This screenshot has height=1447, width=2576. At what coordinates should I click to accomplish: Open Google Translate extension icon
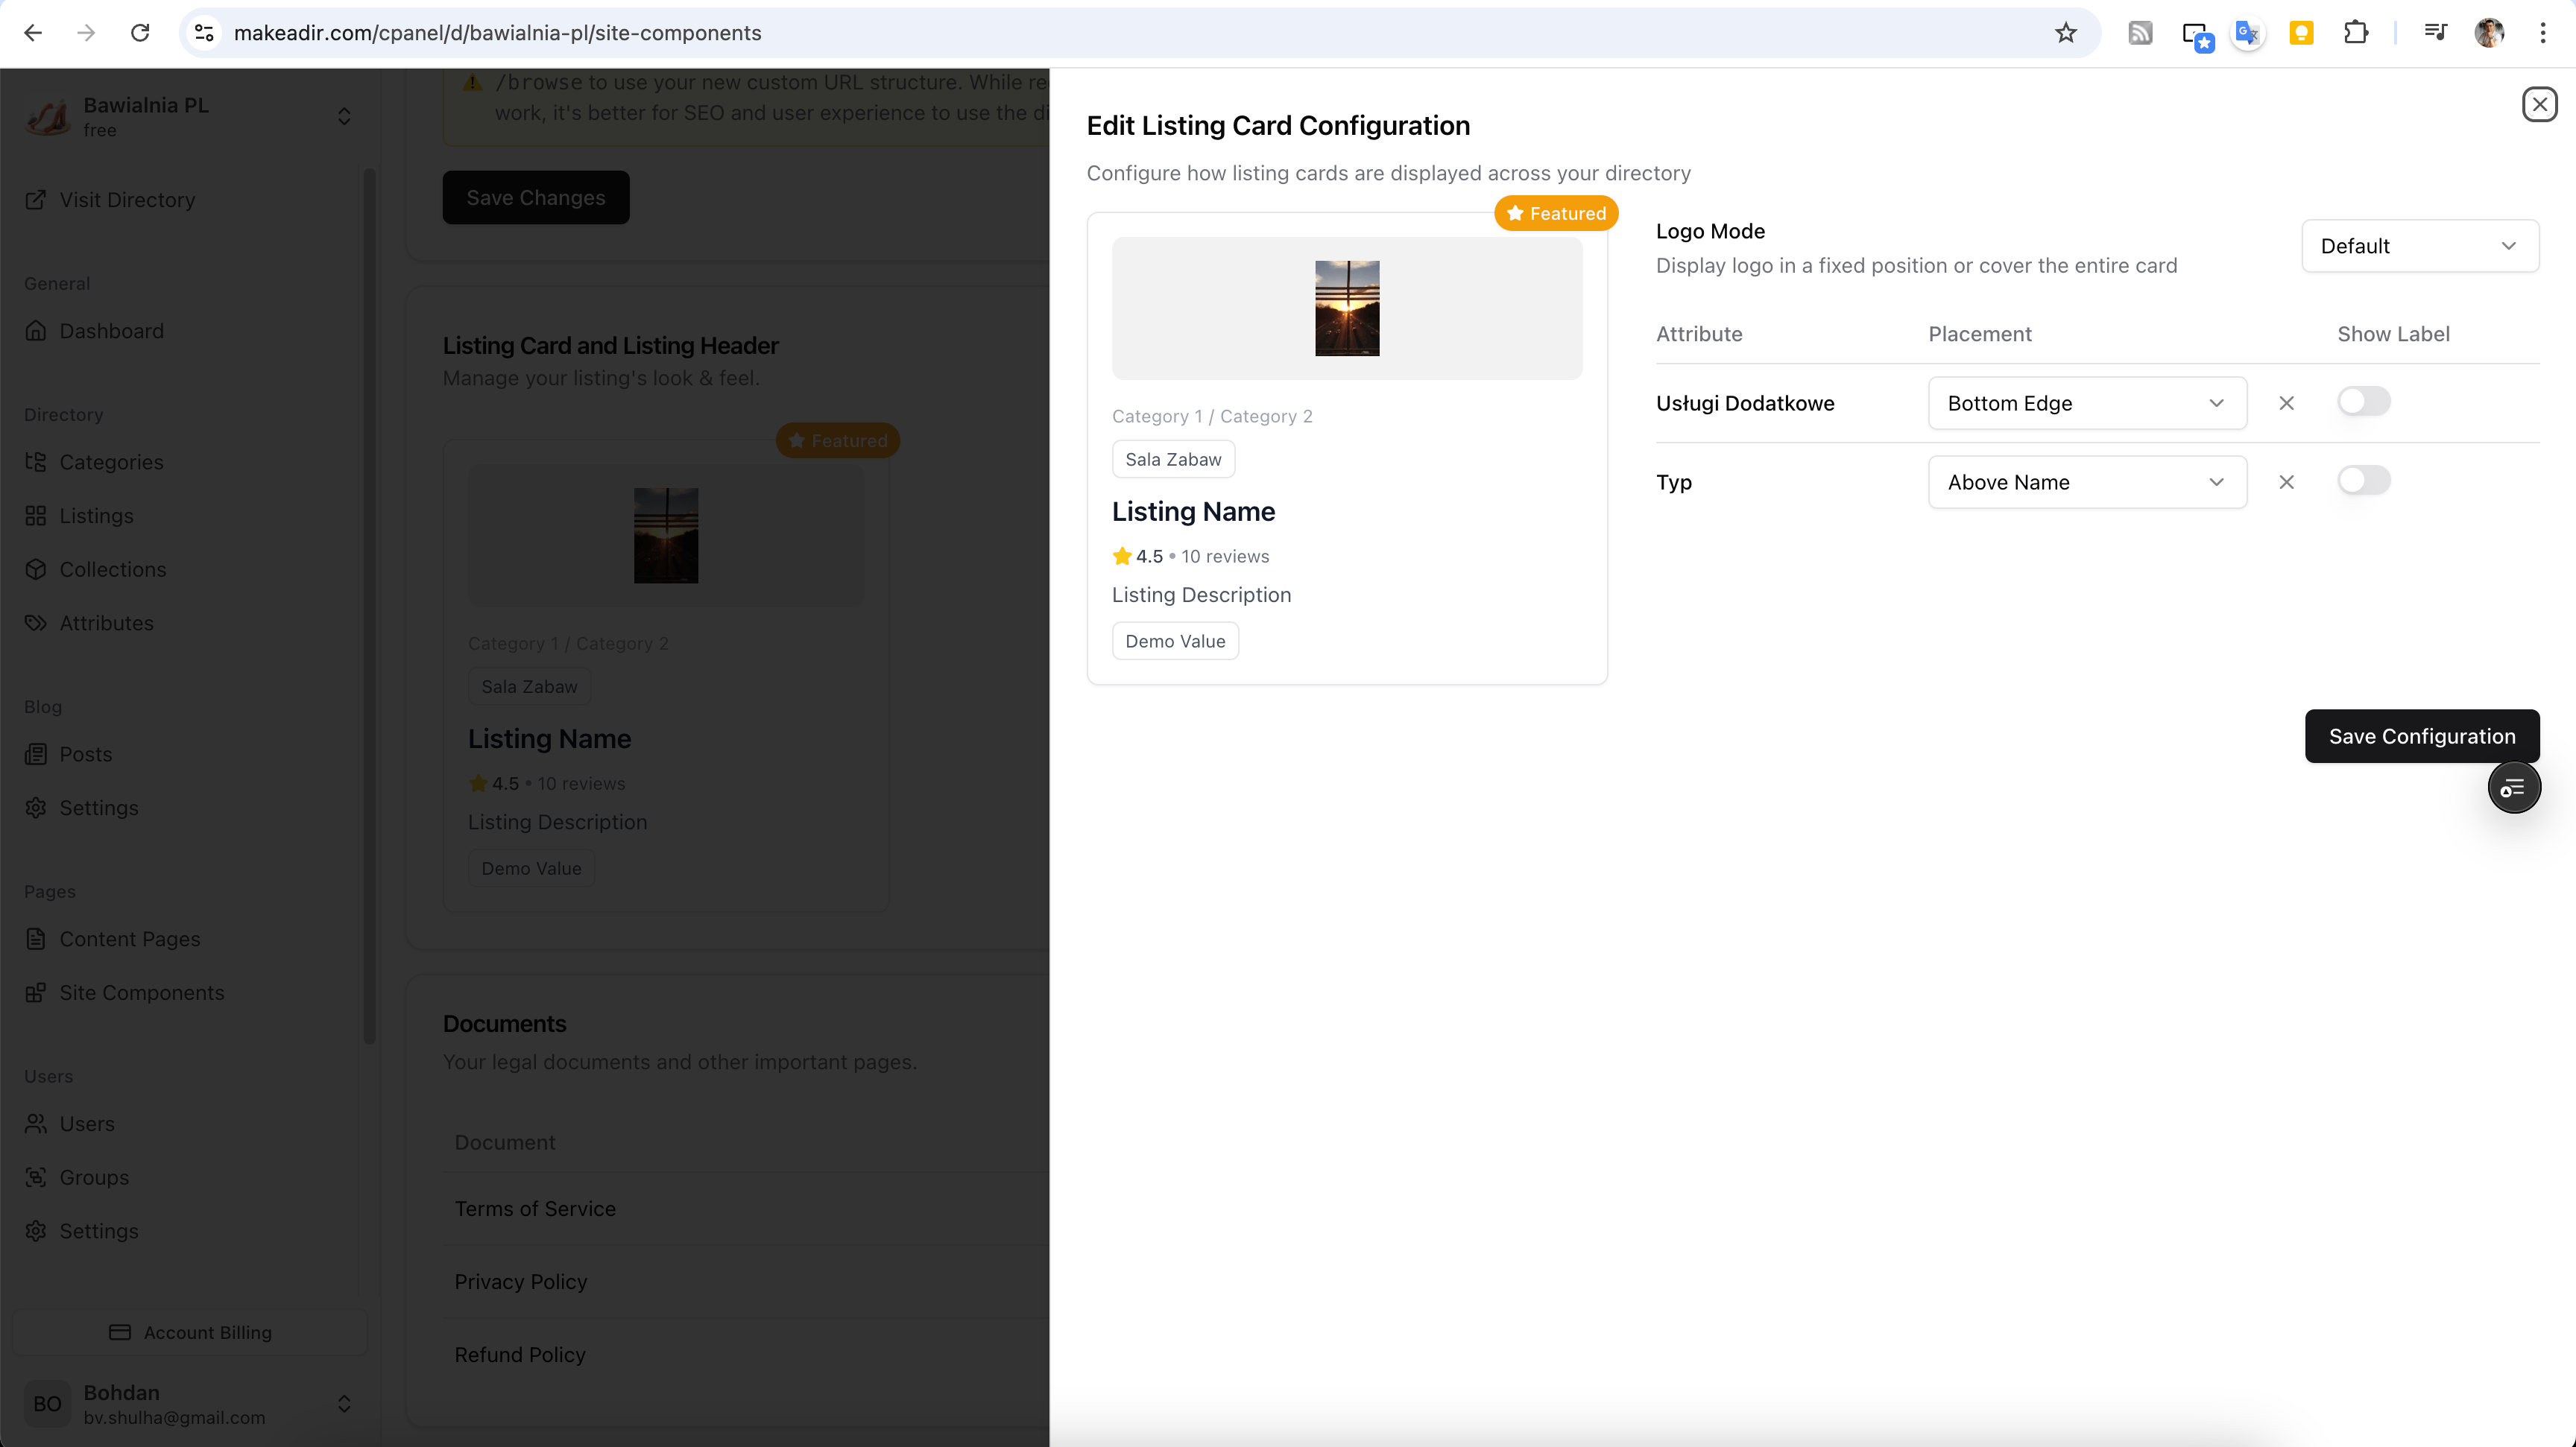click(2247, 33)
